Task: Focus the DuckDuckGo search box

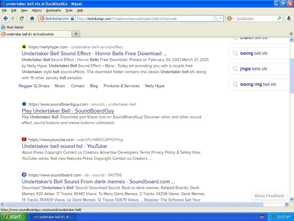Action: 255,18
